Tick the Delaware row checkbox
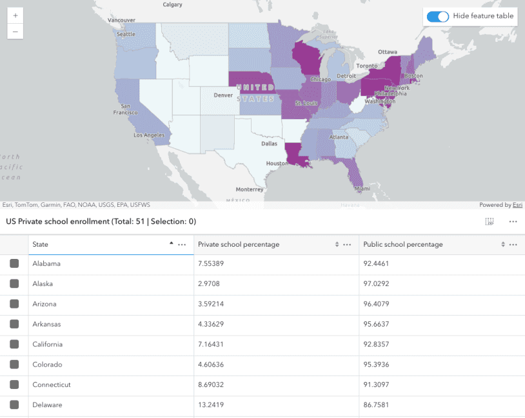The width and height of the screenshot is (525, 418). point(14,405)
